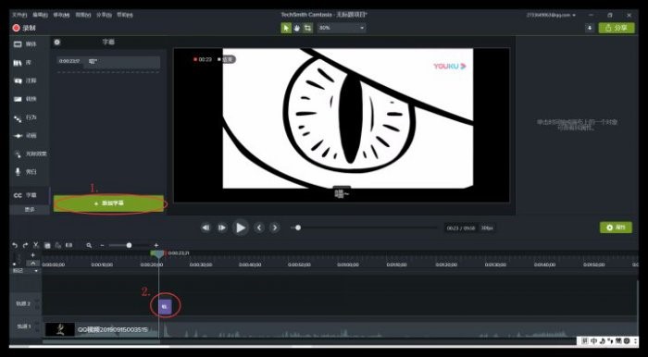Click the timeline magnifier zoom icon
The width and height of the screenshot is (648, 357).
point(89,245)
